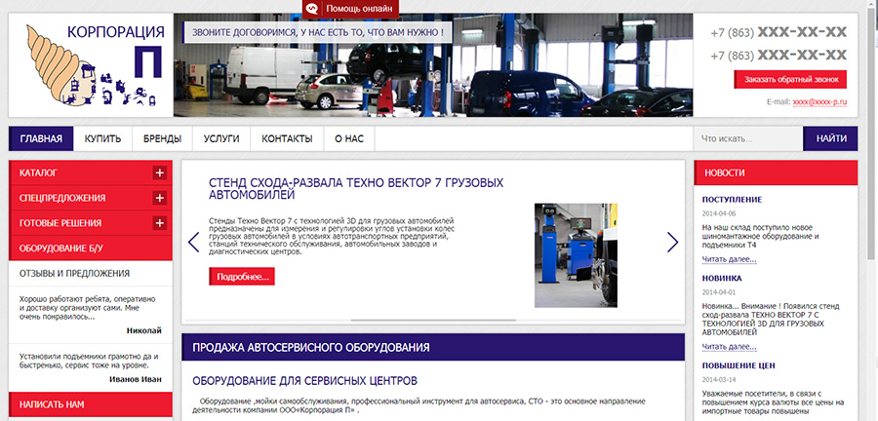
Task: Click the Корпорация П cornucopia logo
Action: click(x=93, y=64)
